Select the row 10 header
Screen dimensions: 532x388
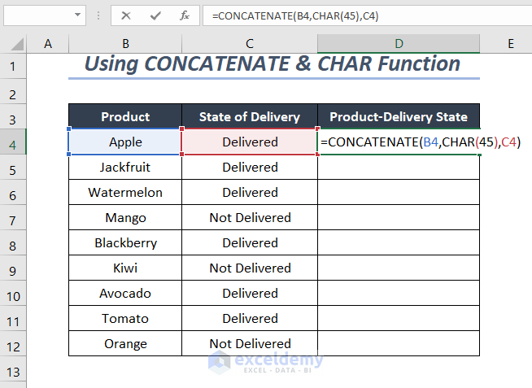point(13,293)
